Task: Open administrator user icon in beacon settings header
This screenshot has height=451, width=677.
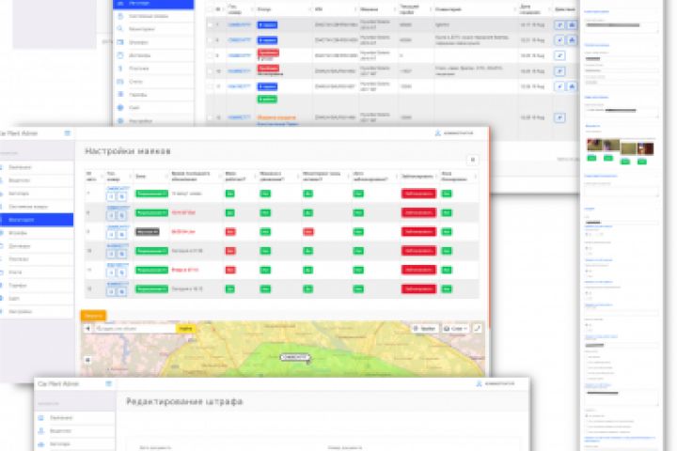Action: point(437,133)
